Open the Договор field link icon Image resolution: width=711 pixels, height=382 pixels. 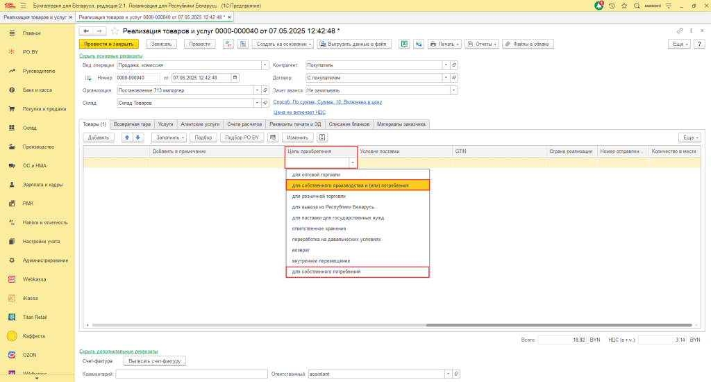coord(454,78)
